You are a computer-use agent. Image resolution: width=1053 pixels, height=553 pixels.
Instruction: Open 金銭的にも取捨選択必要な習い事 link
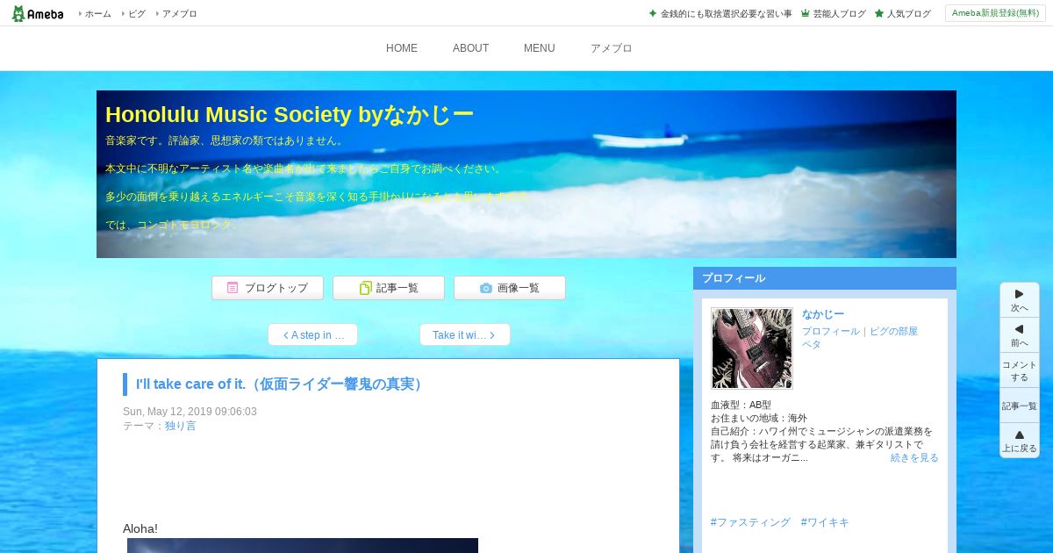tap(726, 14)
